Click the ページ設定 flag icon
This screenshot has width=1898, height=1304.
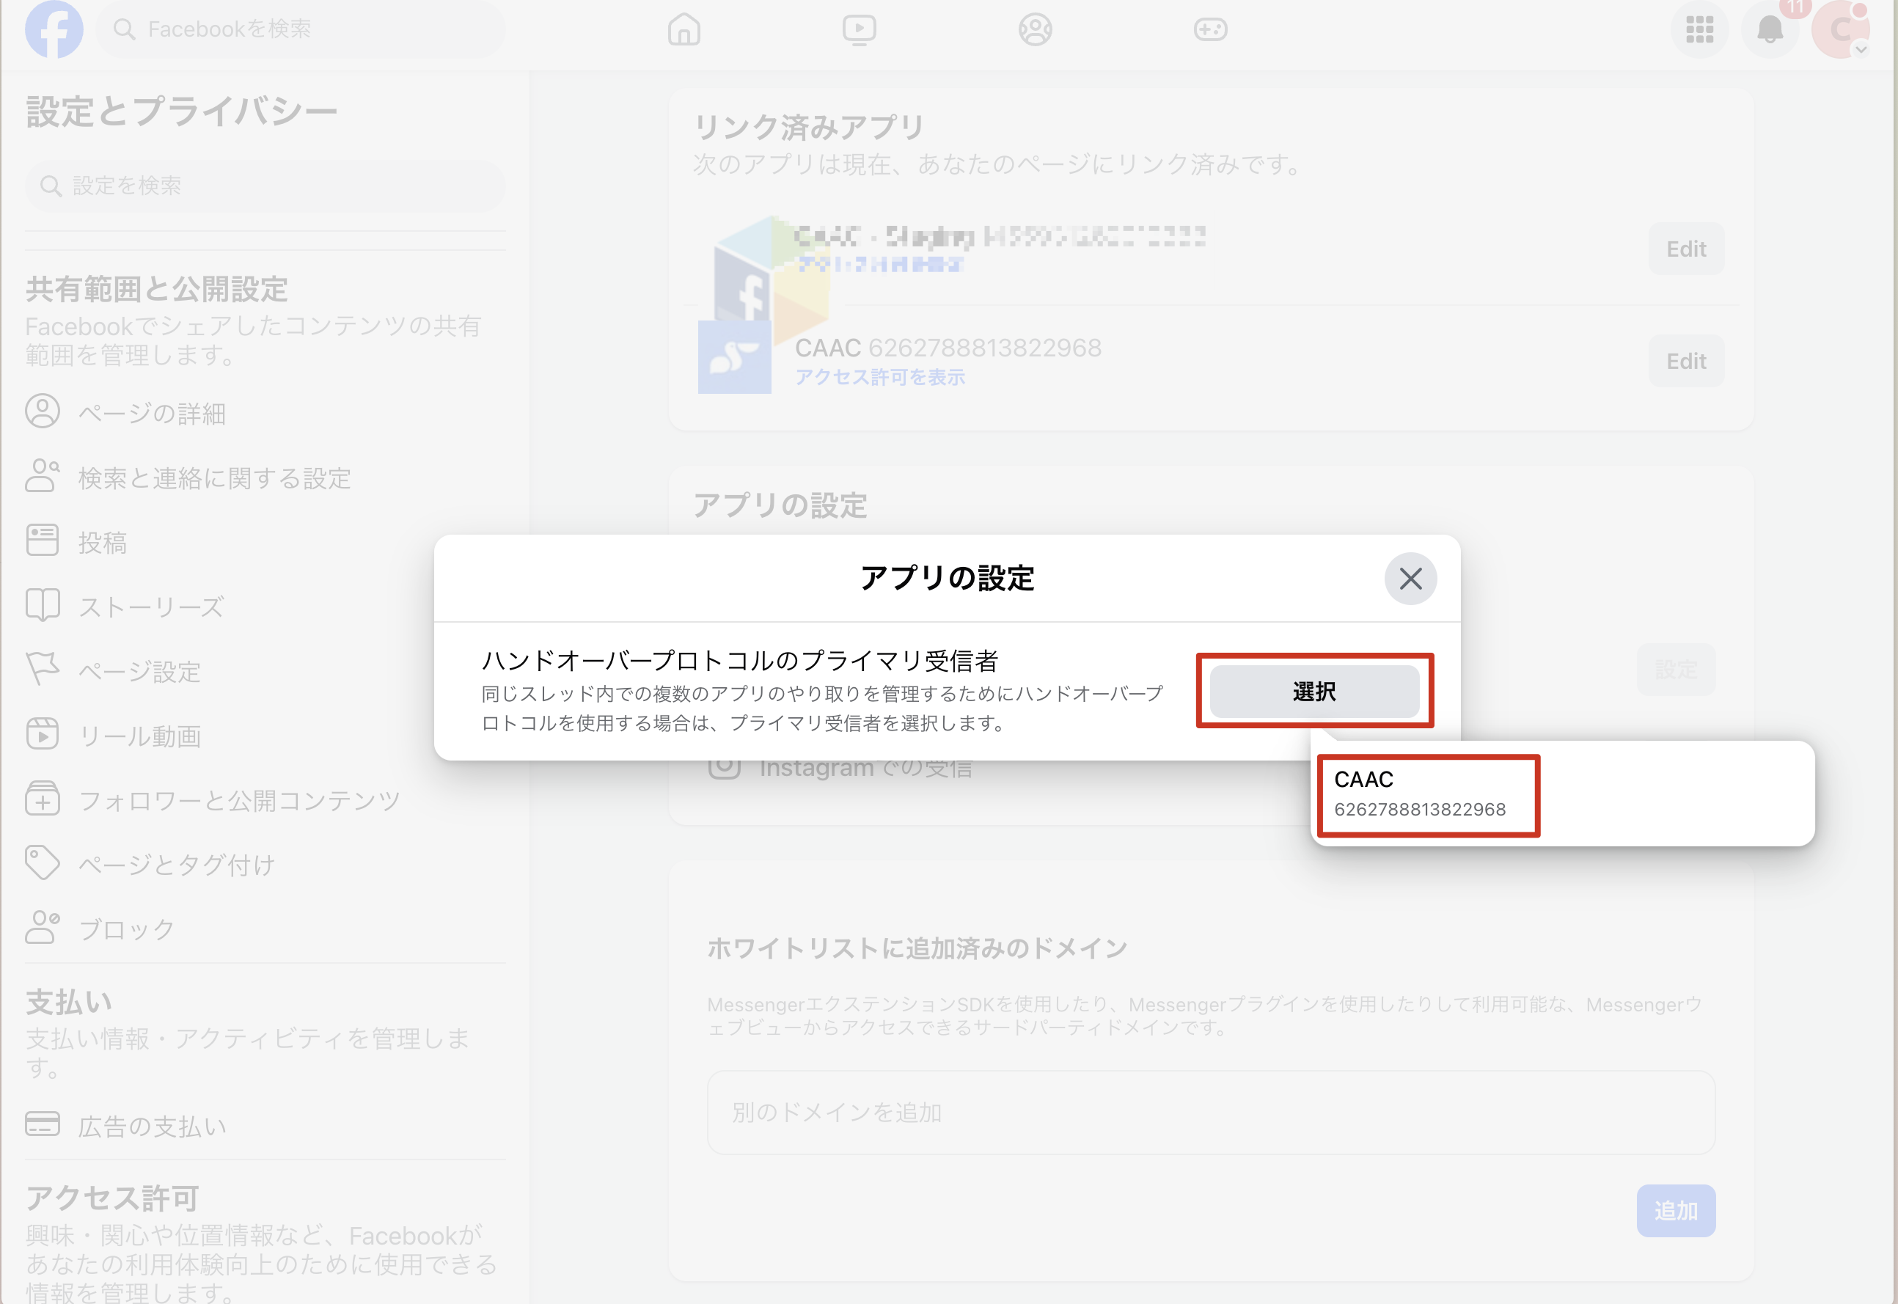pos(43,668)
